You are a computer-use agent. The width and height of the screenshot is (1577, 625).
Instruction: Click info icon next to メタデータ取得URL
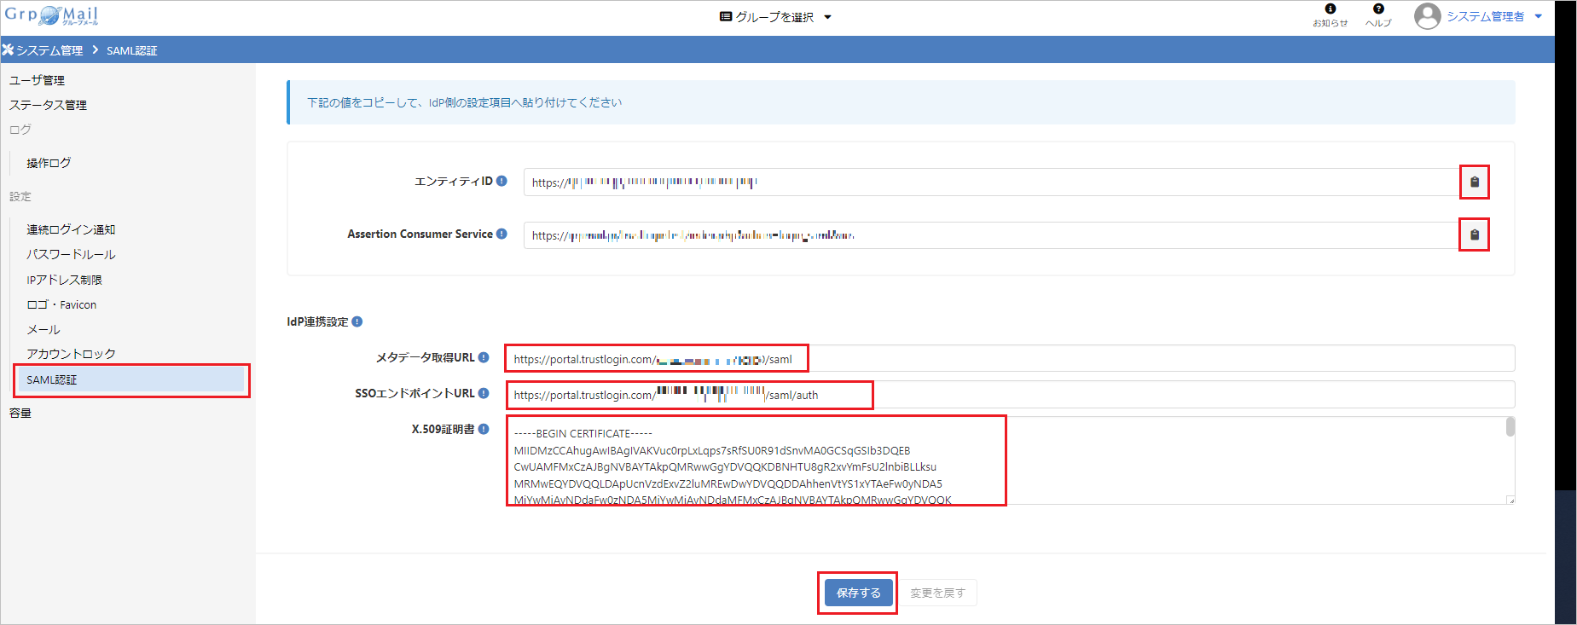click(x=484, y=357)
